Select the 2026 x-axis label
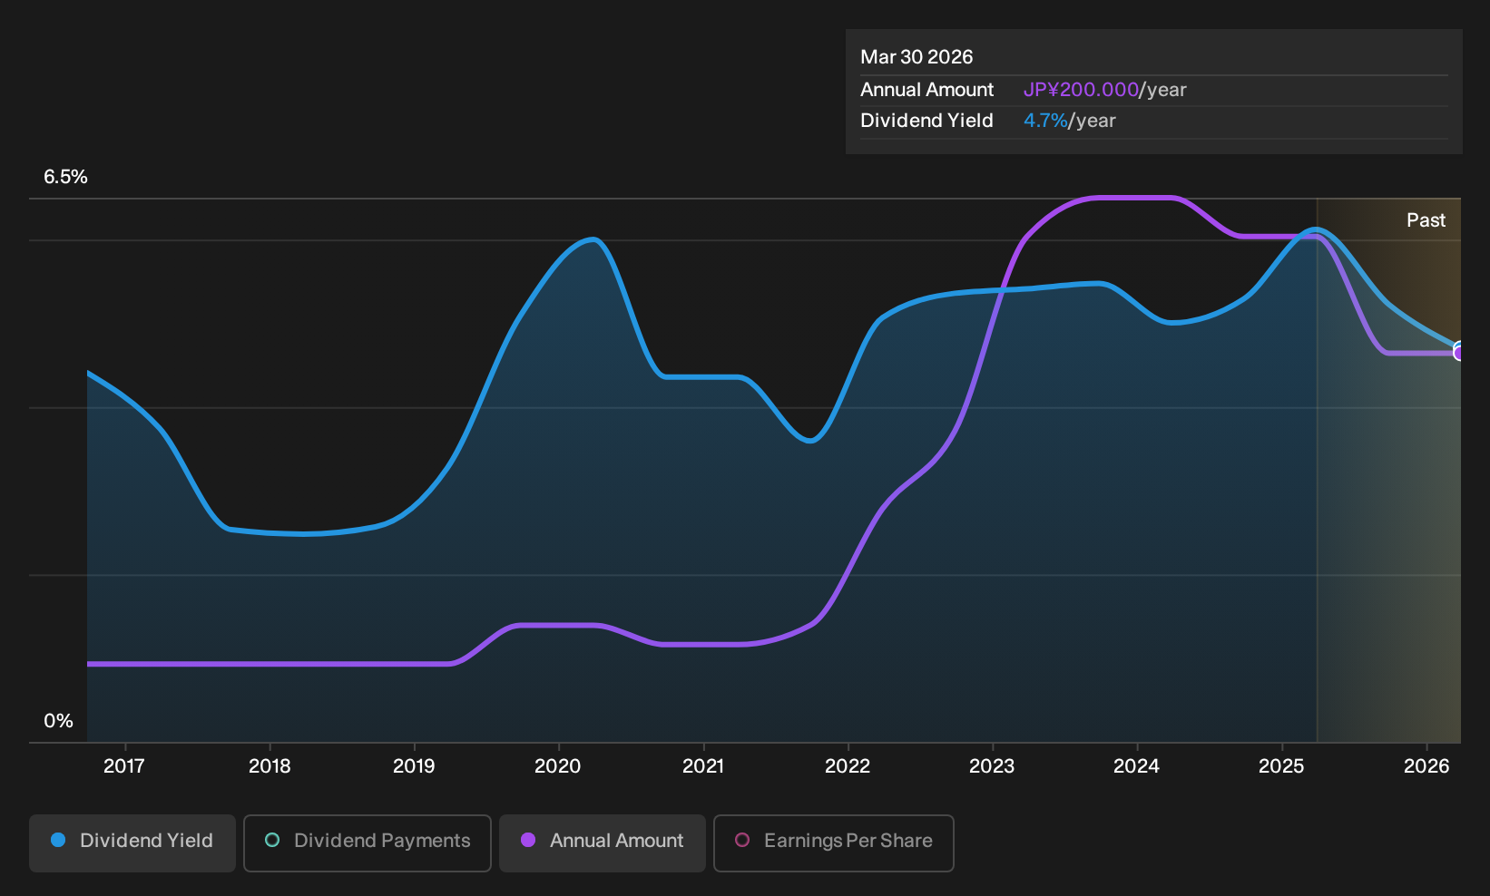1490x896 pixels. click(x=1426, y=766)
